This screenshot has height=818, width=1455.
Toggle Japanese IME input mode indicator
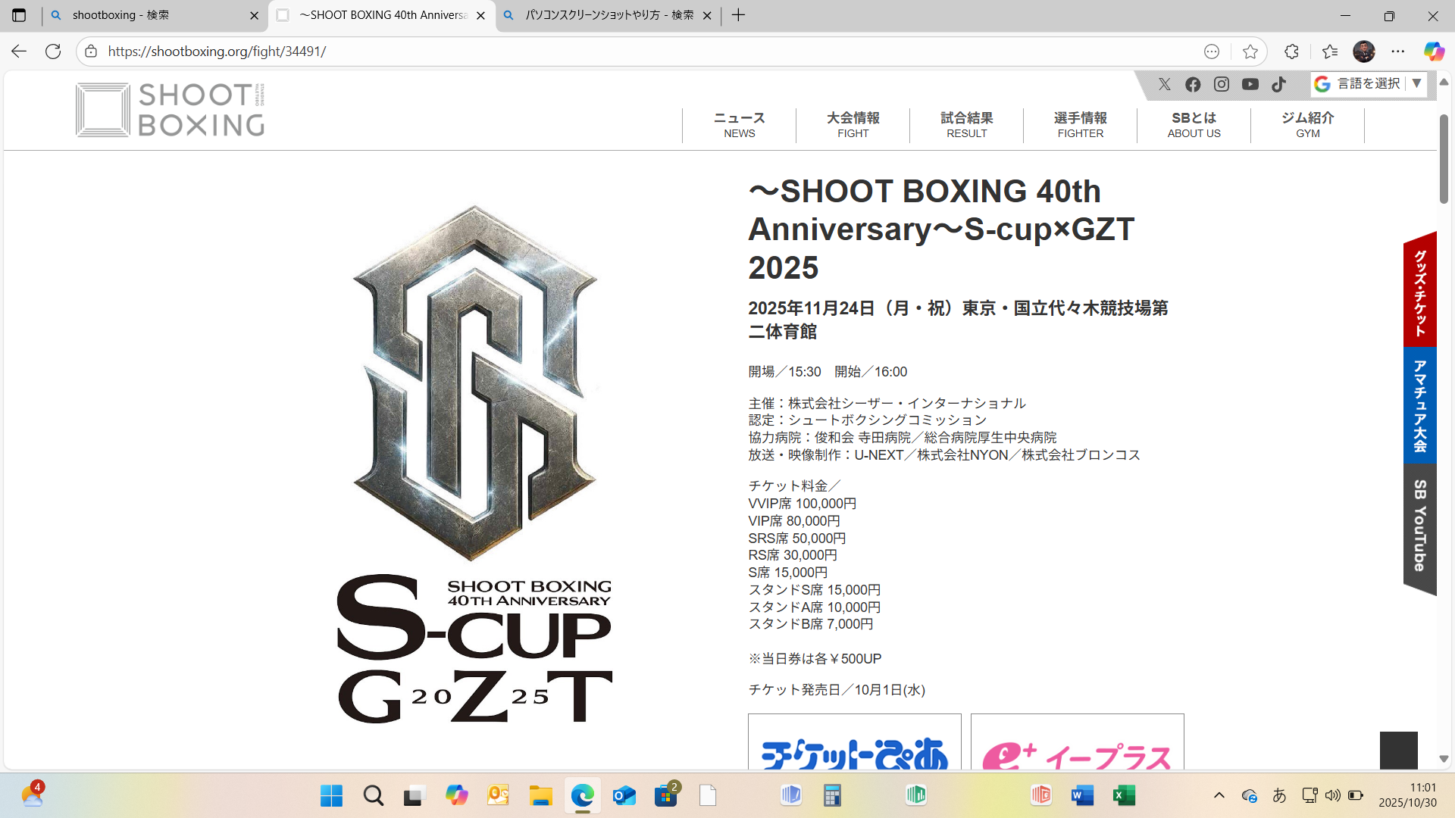coord(1279,795)
